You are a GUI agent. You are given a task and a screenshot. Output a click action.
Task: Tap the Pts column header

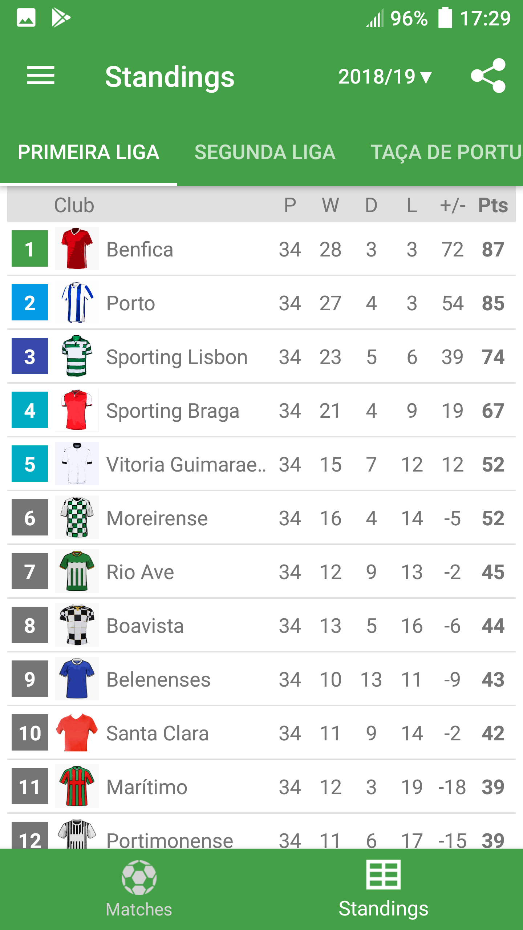click(x=493, y=205)
